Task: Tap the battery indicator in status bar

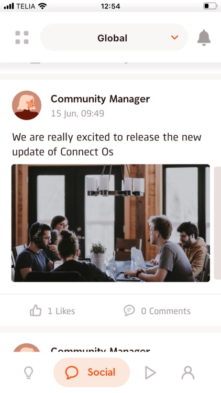Action: (x=210, y=6)
